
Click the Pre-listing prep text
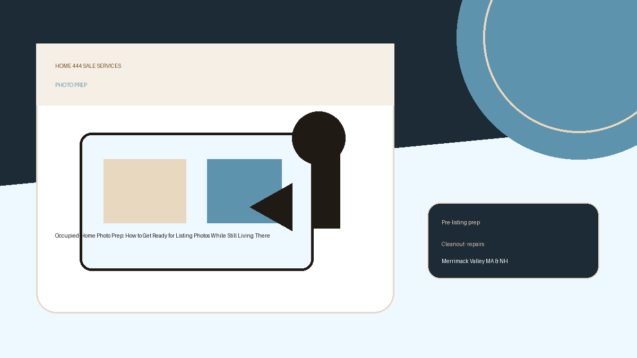pos(461,223)
